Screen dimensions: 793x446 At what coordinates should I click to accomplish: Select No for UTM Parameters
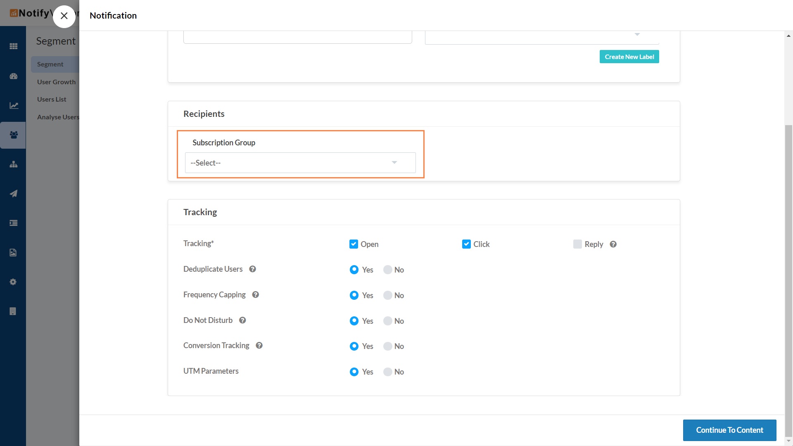[387, 372]
